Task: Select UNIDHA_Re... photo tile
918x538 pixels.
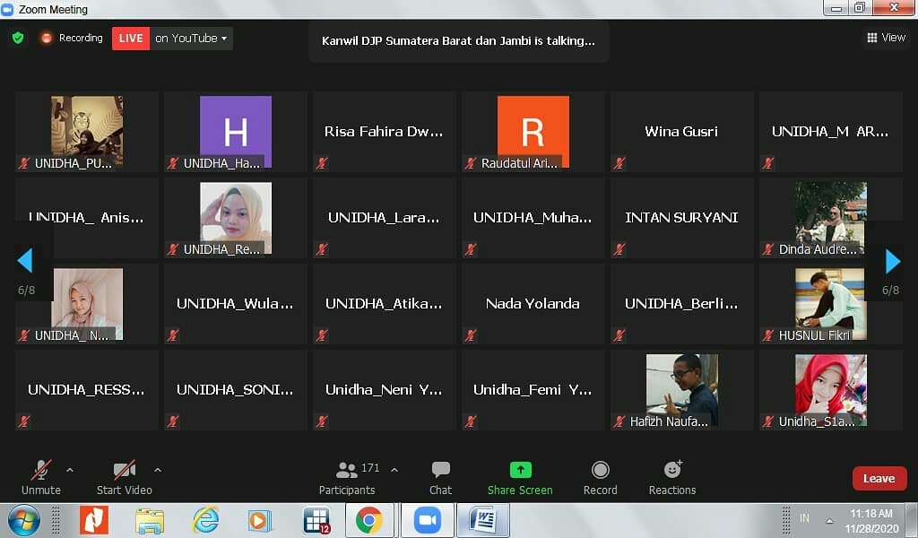Action: pos(236,218)
